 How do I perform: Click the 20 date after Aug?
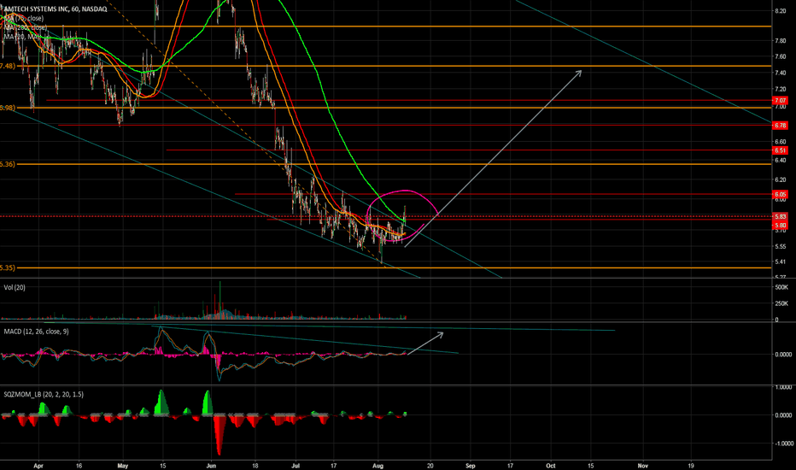click(430, 466)
